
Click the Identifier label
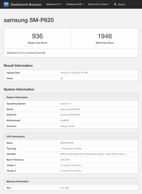(11, 154)
